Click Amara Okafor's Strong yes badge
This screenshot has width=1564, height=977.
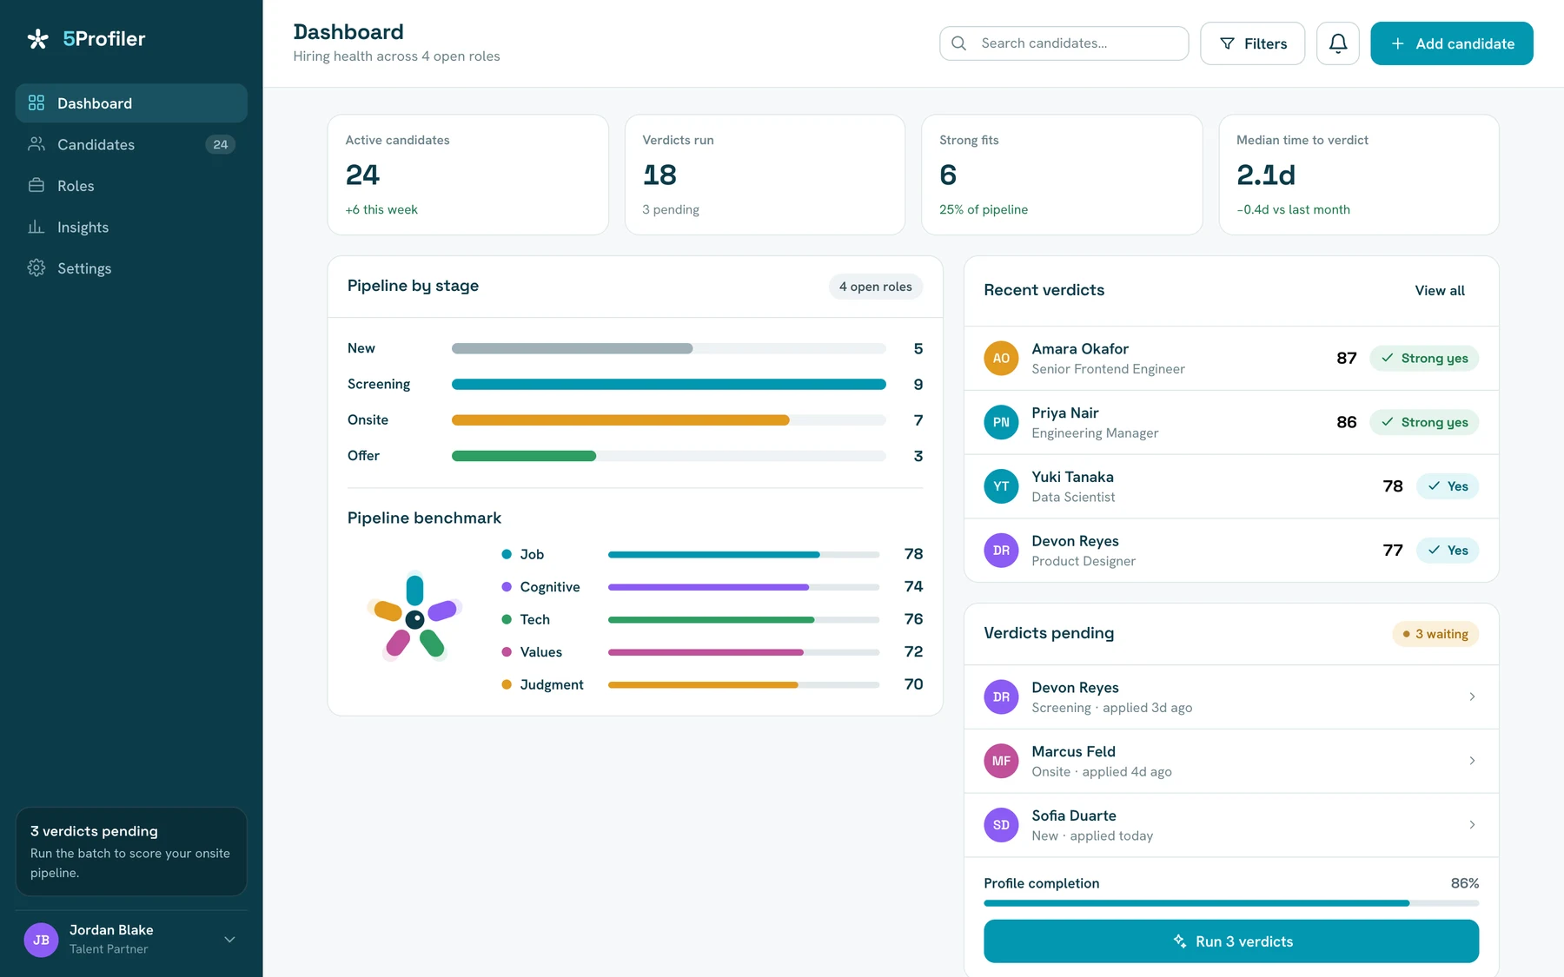tap(1424, 359)
